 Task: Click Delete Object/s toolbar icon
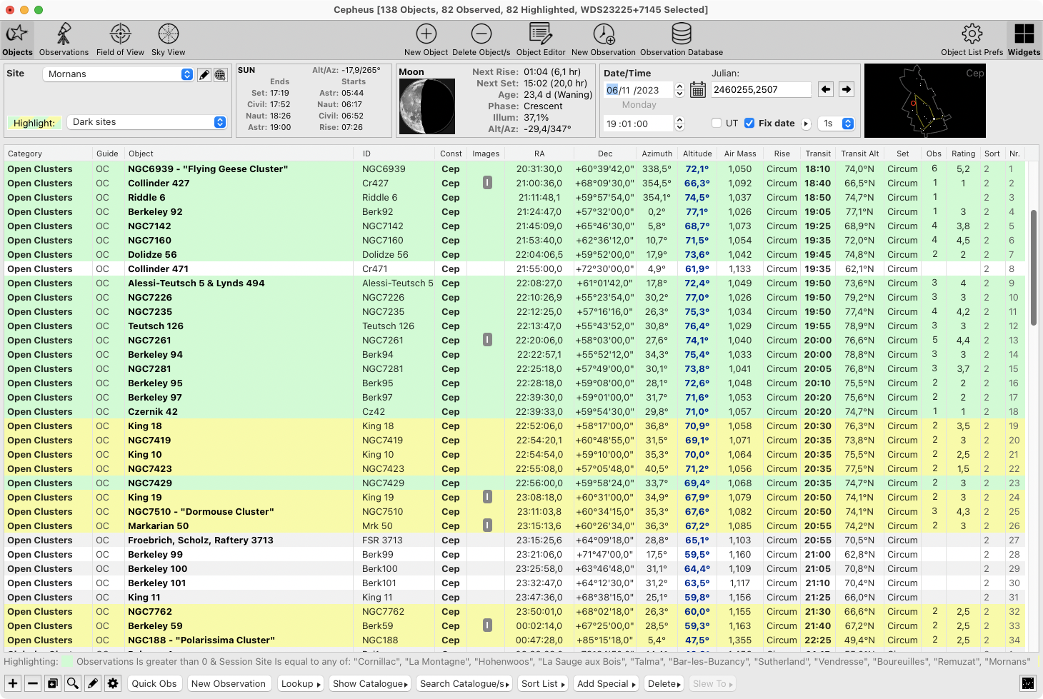481,39
